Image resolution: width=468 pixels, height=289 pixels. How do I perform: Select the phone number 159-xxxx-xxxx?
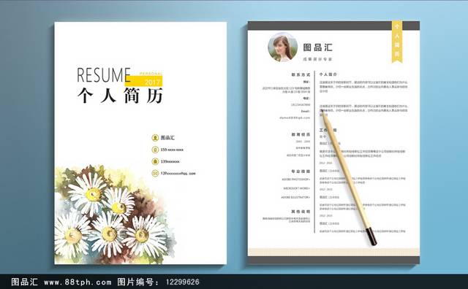173,150
